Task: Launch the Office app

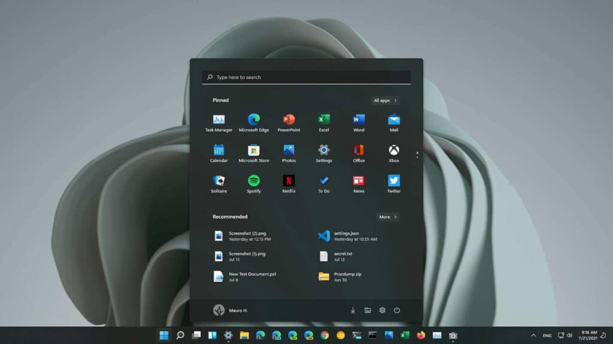Action: click(359, 153)
